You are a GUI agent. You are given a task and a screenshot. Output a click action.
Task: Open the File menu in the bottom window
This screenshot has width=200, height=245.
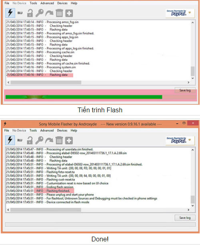6,130
